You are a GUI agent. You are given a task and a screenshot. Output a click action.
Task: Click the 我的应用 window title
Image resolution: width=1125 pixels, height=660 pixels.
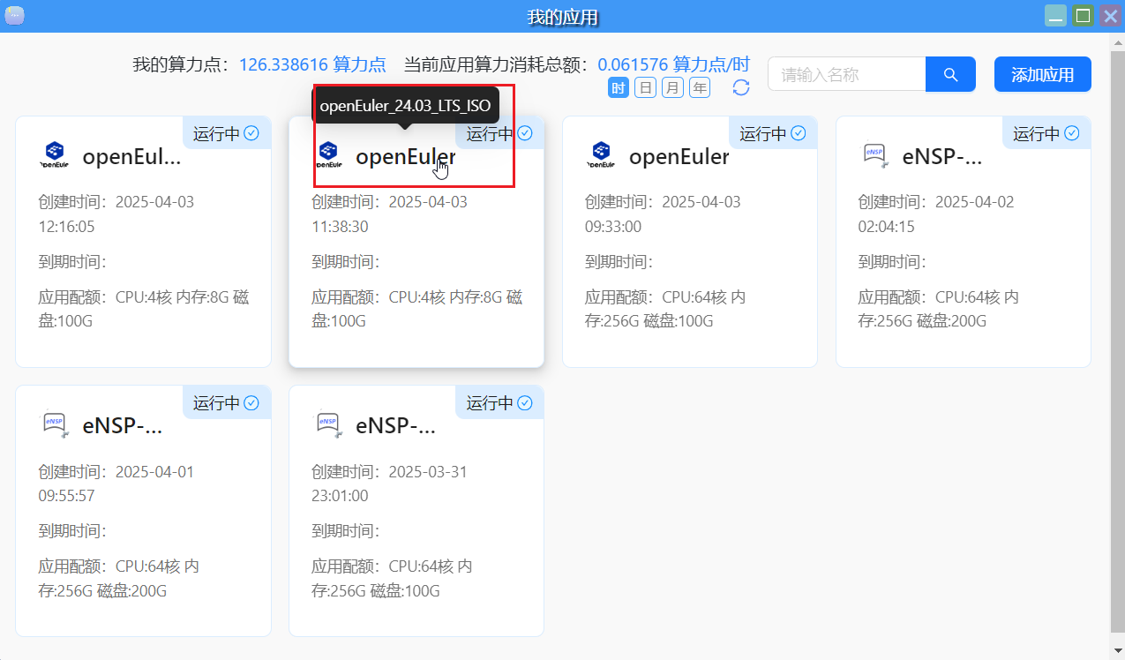(x=562, y=17)
